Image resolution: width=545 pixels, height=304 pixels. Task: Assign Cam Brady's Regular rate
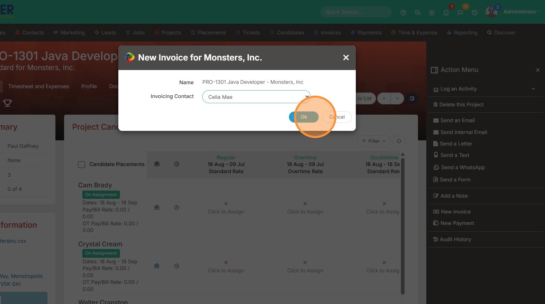tap(226, 208)
